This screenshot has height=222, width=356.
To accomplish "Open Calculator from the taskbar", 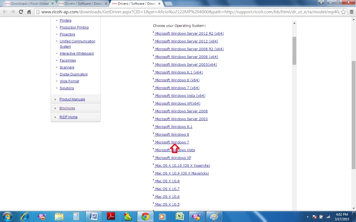I will click(76, 216).
